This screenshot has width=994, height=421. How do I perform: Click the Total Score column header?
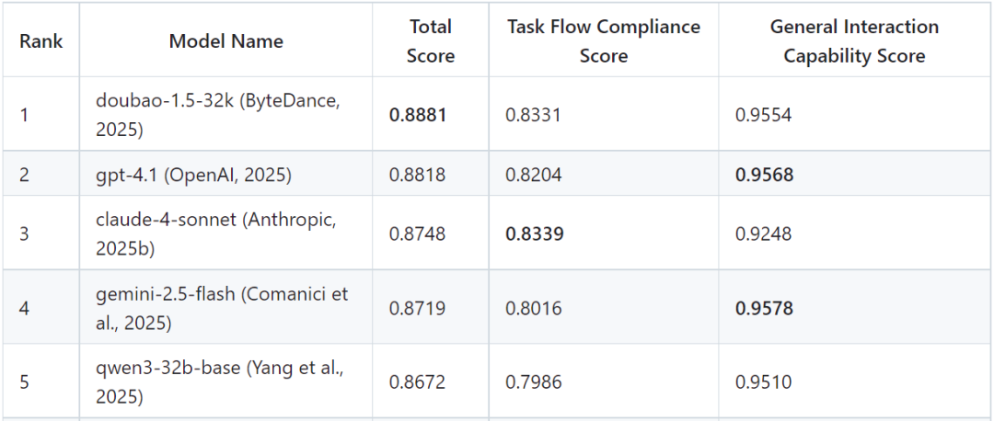click(431, 41)
